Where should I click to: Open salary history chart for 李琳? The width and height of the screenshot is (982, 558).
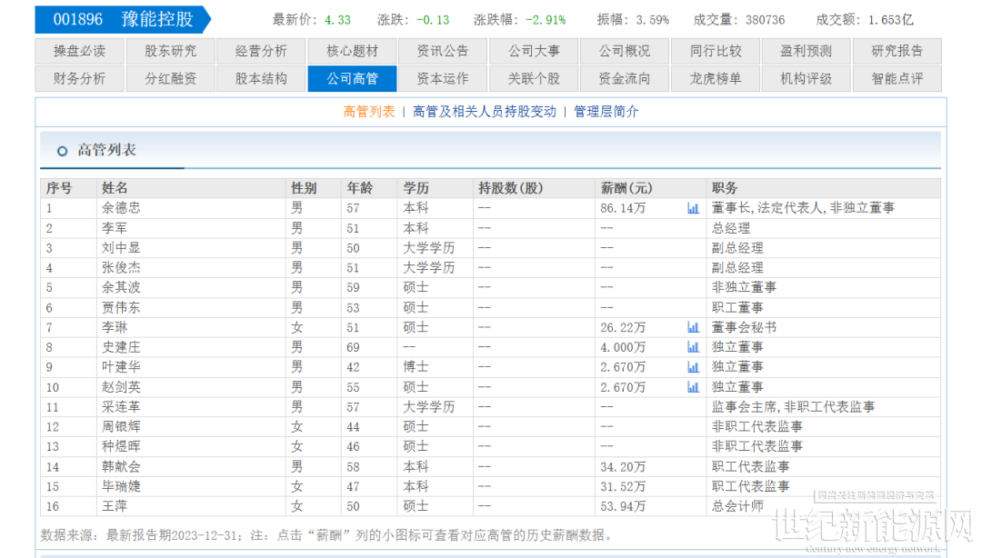coord(693,327)
